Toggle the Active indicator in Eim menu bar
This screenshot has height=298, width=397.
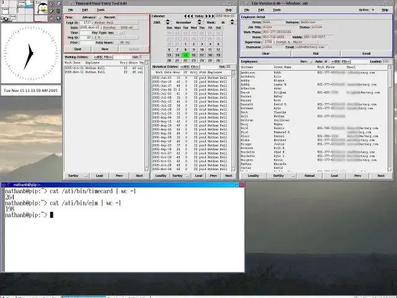point(373,10)
